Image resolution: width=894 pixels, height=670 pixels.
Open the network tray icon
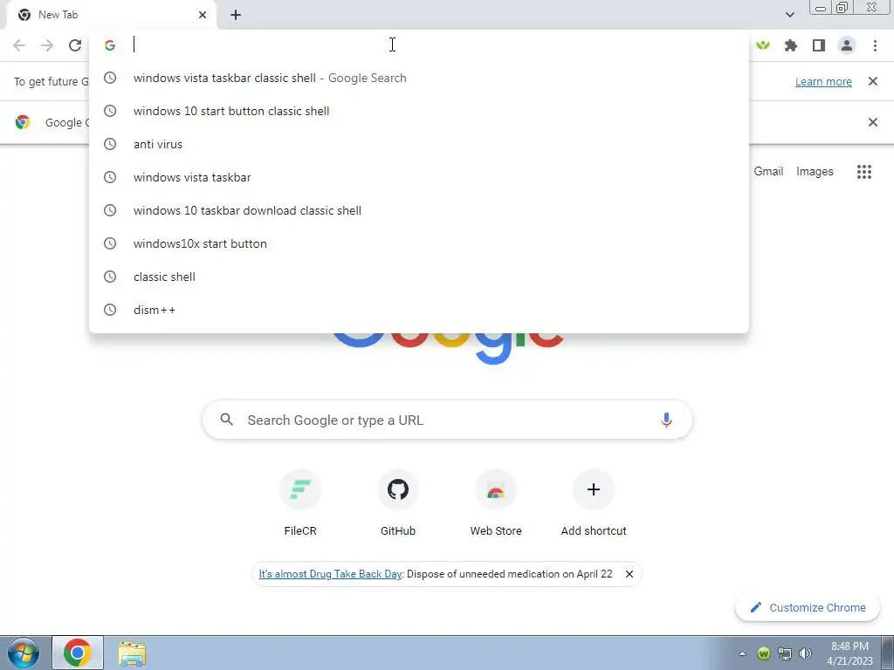(785, 653)
